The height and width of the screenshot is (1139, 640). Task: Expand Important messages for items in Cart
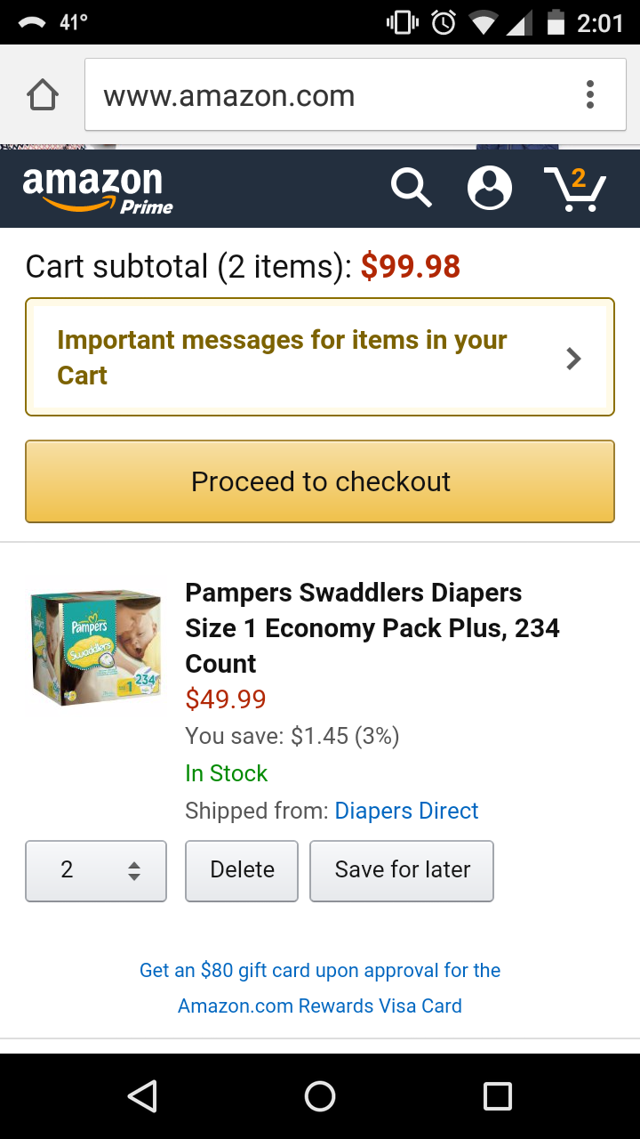point(282,357)
